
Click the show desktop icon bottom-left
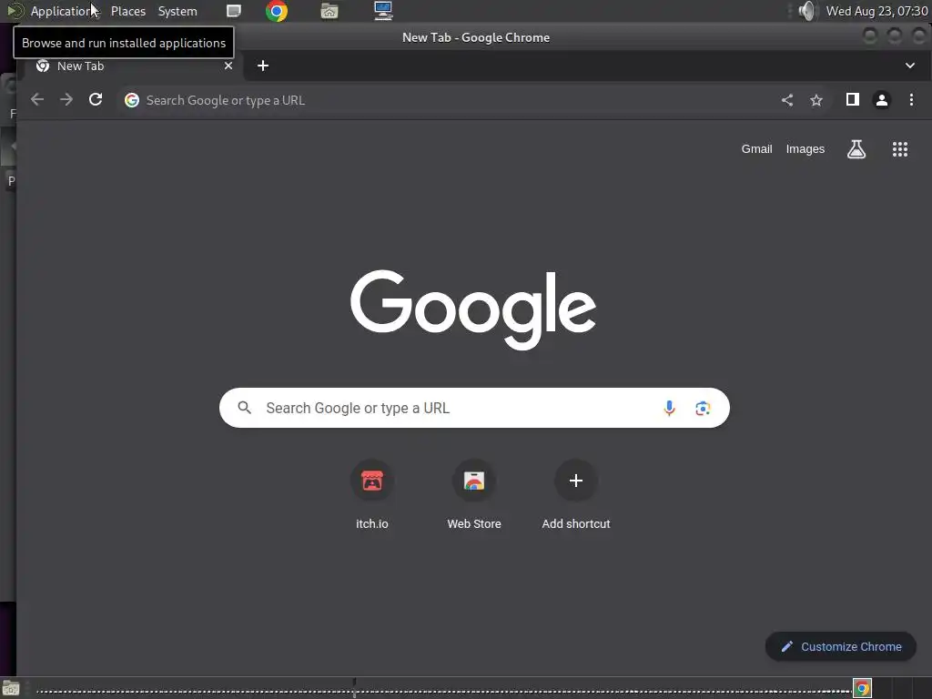[x=10, y=689]
